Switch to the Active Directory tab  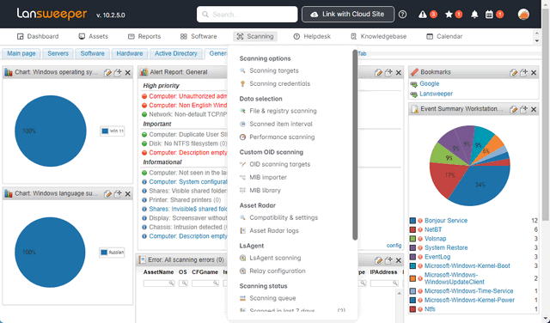pos(176,53)
